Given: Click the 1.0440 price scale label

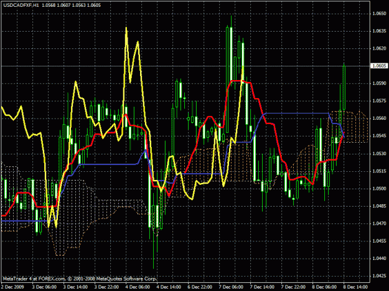Looking at the screenshot, I should tap(379, 258).
